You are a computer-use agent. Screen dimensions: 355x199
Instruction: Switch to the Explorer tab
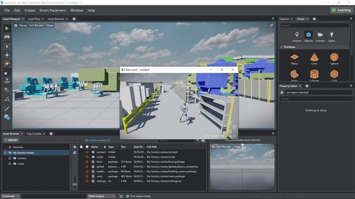pyautogui.click(x=284, y=19)
